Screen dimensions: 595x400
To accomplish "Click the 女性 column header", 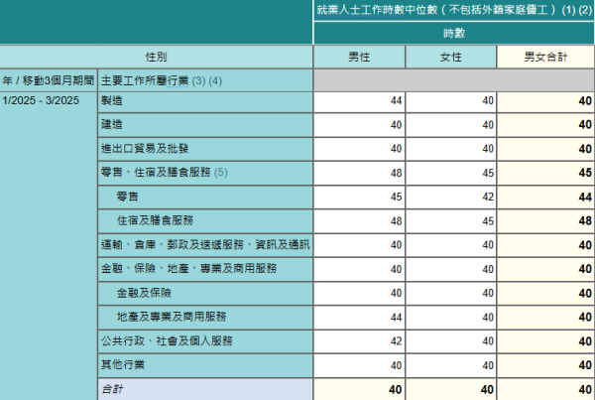I will click(451, 57).
